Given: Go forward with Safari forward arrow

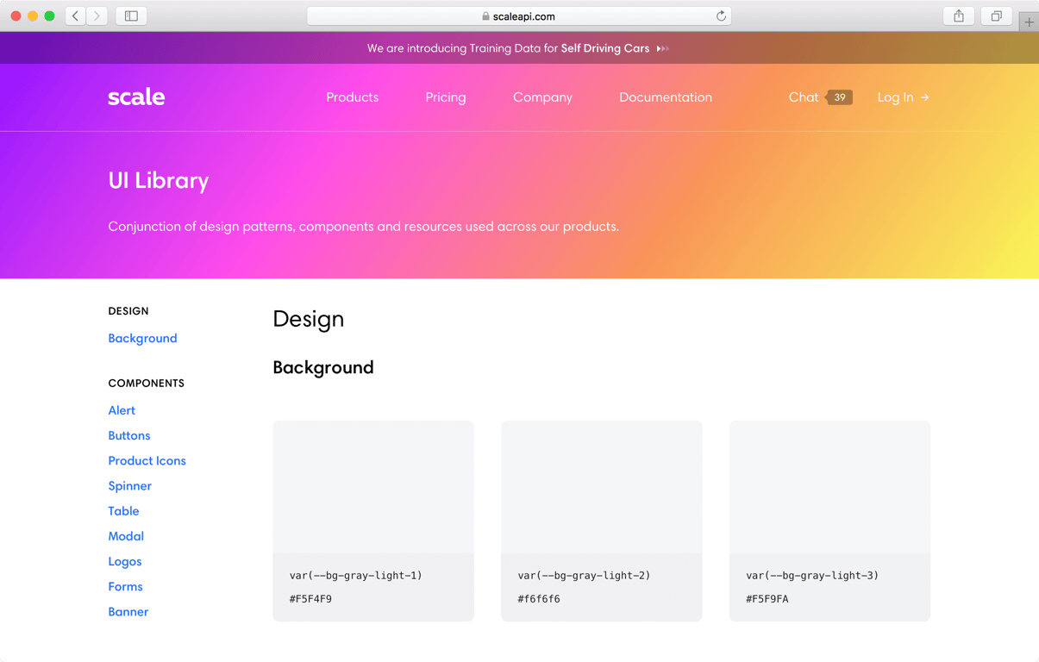Looking at the screenshot, I should tap(97, 16).
